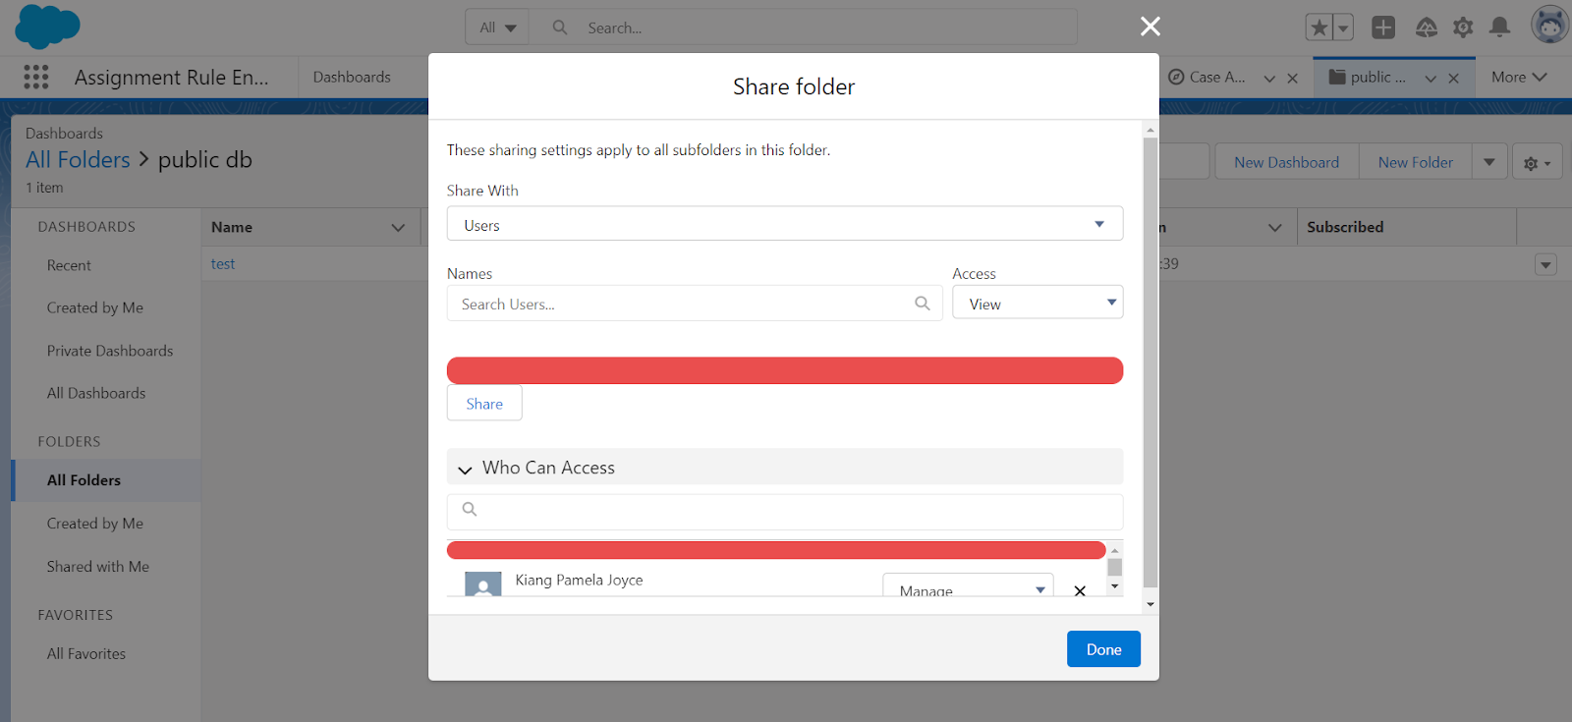The width and height of the screenshot is (1572, 722).
Task: Sort by Name column header
Action: pos(309,227)
